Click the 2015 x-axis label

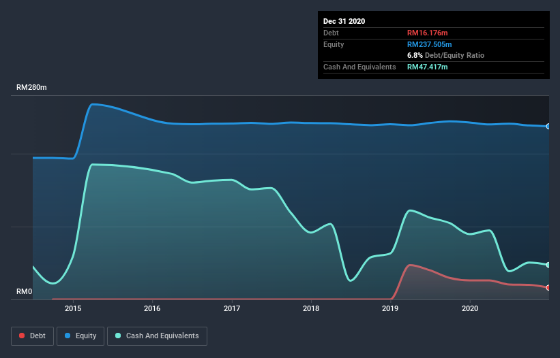pyautogui.click(x=73, y=308)
